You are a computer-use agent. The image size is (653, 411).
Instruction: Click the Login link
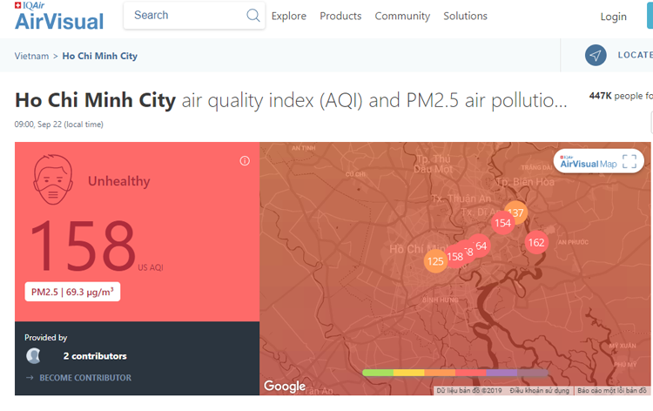pos(613,17)
